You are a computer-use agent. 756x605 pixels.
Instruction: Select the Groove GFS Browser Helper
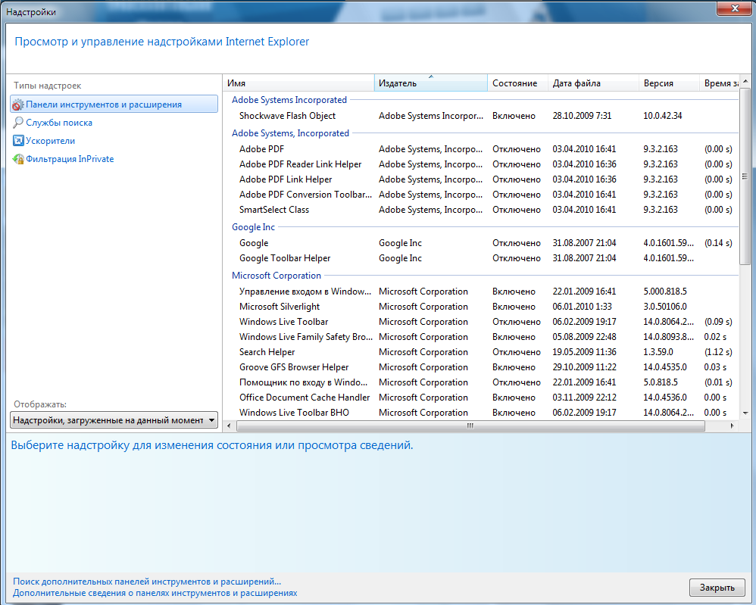[481, 366]
